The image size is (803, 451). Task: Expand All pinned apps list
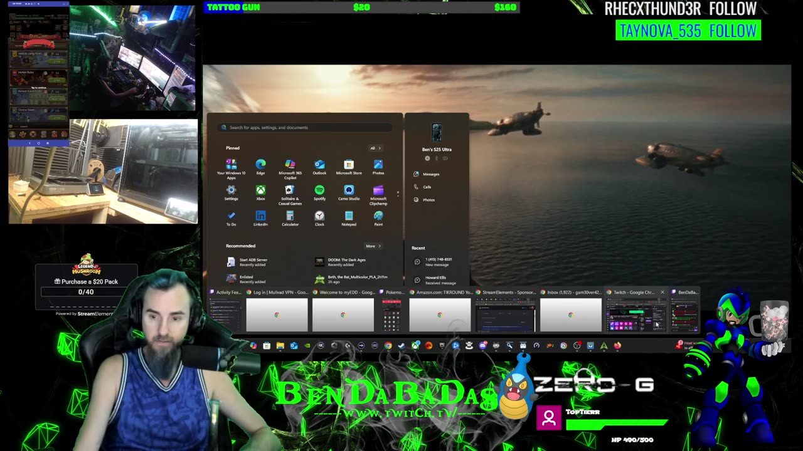click(x=375, y=148)
